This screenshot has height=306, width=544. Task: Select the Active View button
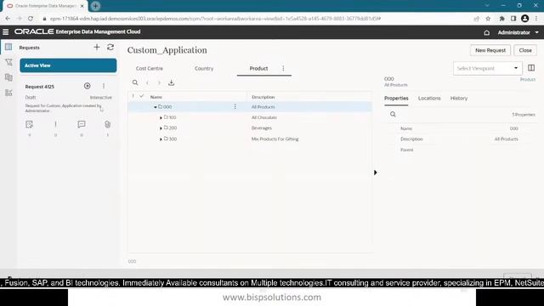tap(68, 65)
